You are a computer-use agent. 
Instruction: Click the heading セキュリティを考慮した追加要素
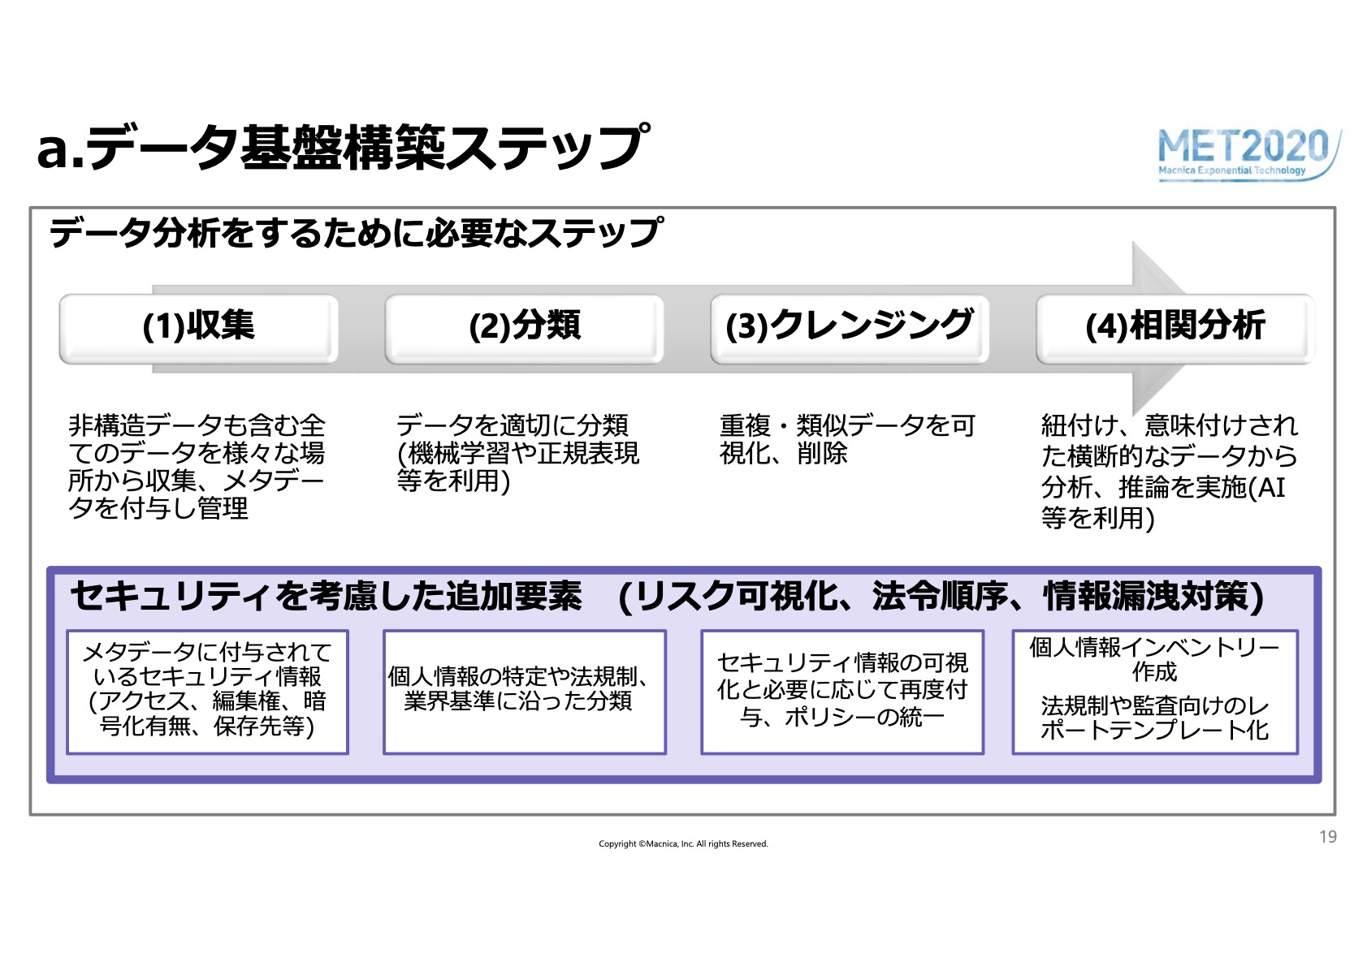667,597
